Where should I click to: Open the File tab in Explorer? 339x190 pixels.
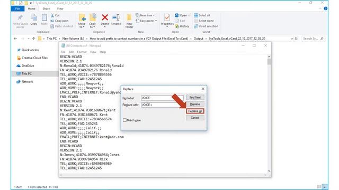coord(17,8)
